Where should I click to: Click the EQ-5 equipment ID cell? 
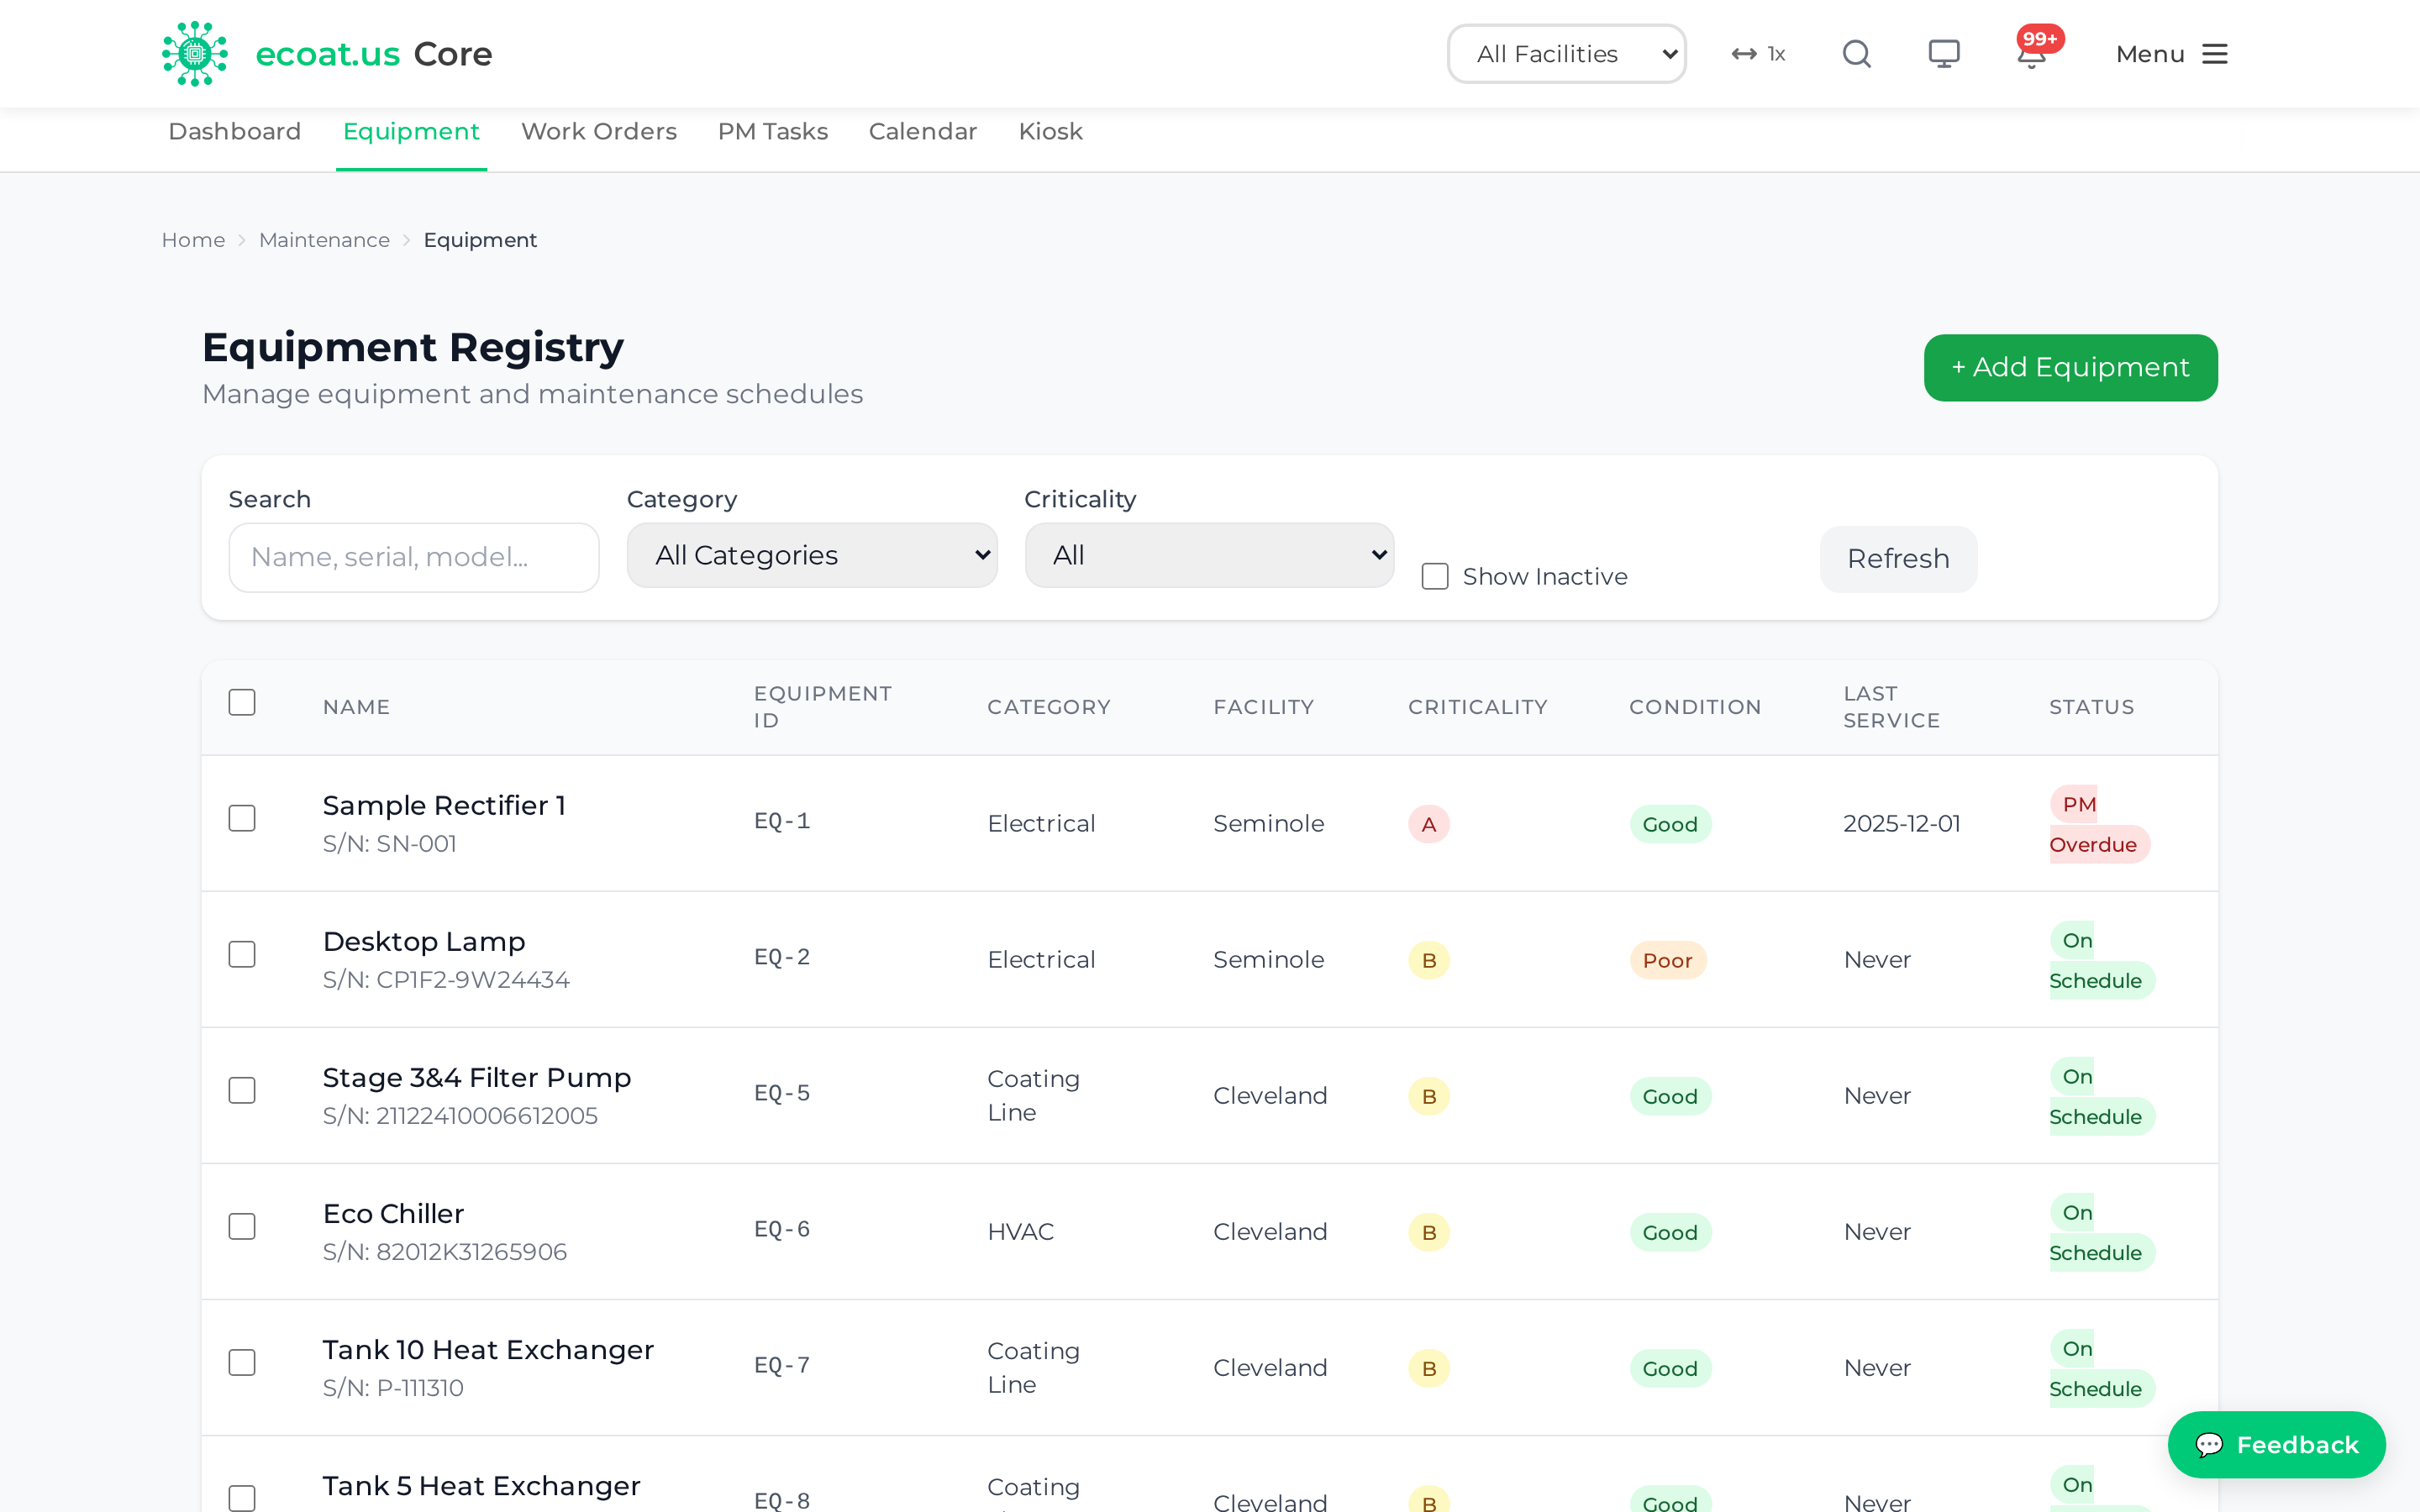click(782, 1093)
